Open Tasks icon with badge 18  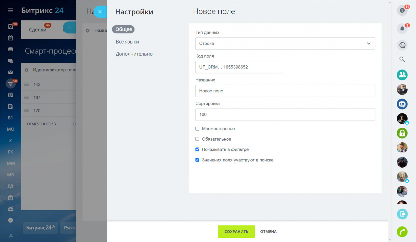coord(11,27)
